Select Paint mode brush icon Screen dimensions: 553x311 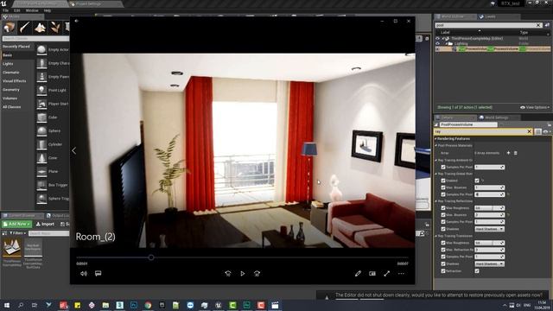(x=25, y=28)
